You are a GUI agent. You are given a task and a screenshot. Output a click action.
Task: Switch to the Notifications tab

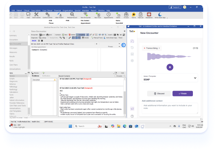tap(46, 76)
